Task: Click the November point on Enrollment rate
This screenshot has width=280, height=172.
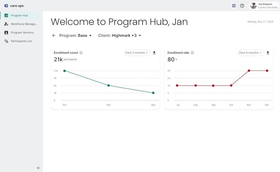Action: click(249, 71)
